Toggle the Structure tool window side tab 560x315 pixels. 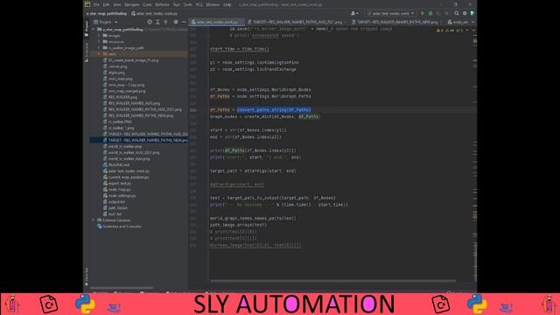[87, 52]
